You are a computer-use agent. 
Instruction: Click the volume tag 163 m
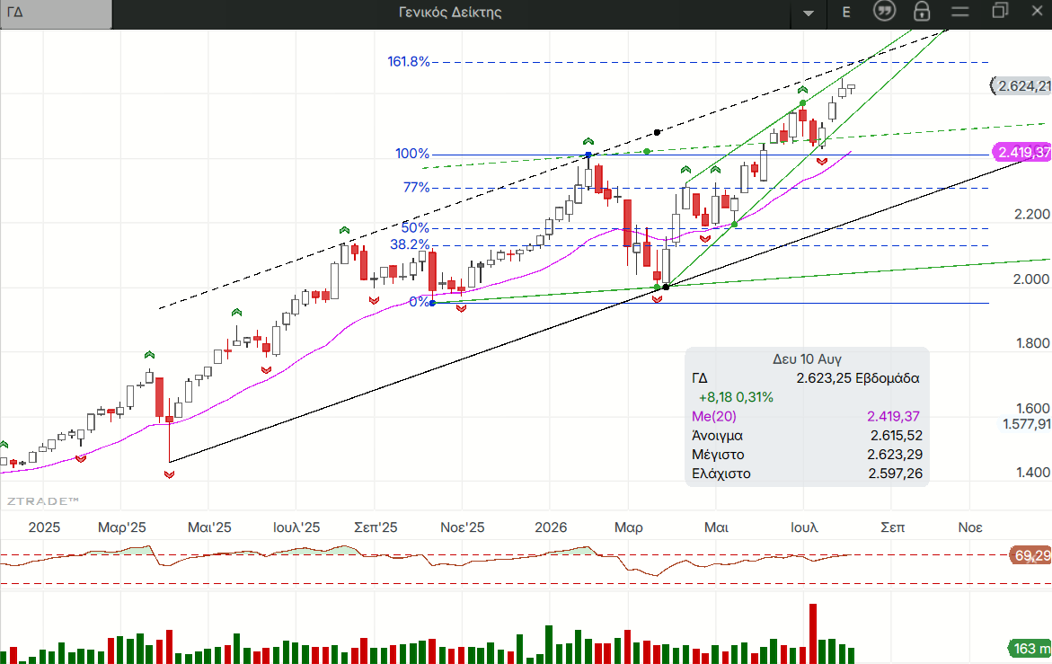pos(1030,649)
